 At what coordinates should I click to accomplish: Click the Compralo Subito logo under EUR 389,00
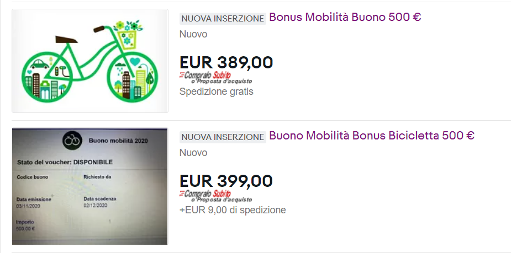[205, 74]
